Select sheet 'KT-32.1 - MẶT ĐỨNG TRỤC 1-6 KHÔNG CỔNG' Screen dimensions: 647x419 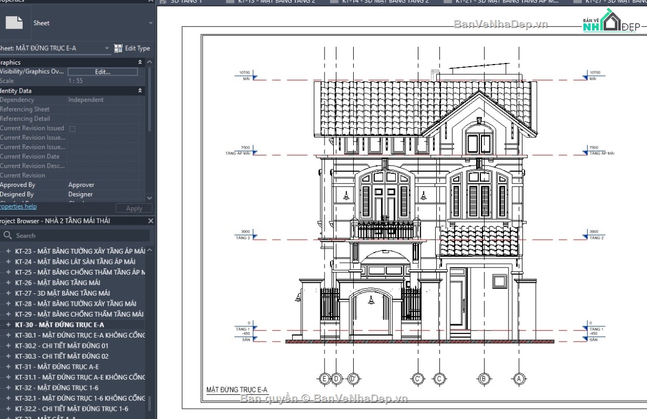pos(80,398)
